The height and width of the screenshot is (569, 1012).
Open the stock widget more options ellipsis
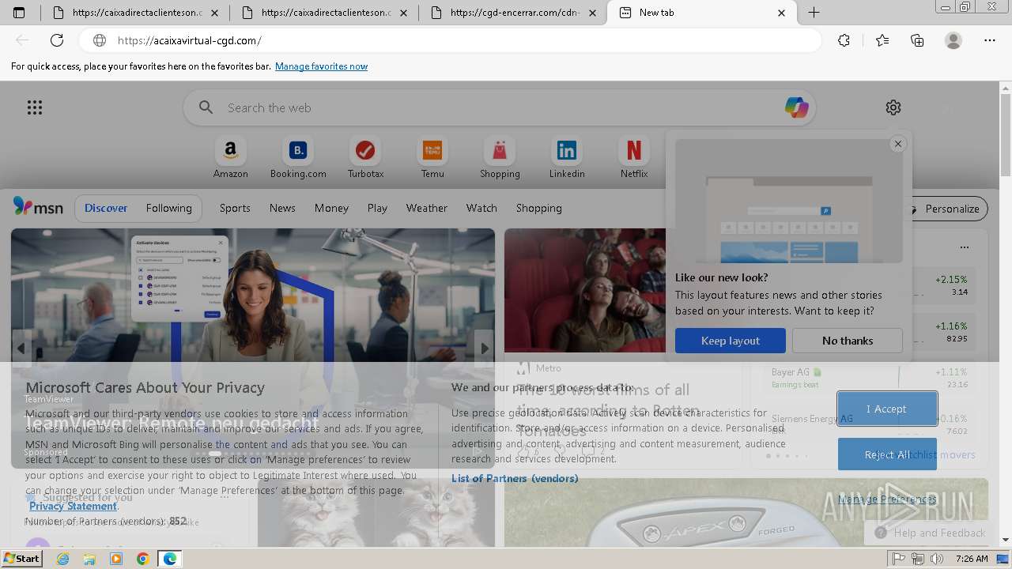coord(964,247)
